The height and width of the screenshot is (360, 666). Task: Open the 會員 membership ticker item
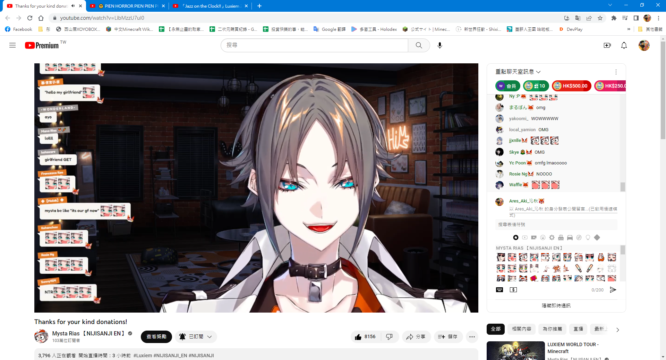pyautogui.click(x=507, y=86)
